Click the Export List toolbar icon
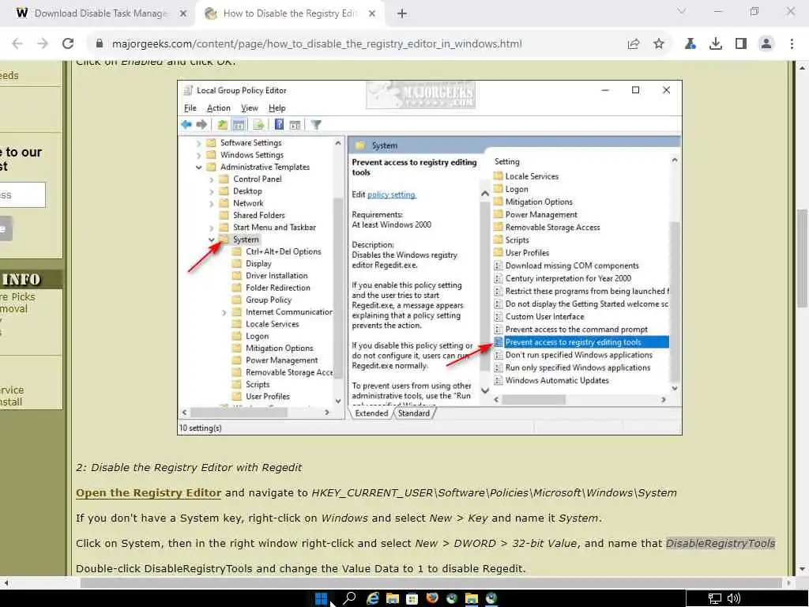 [258, 124]
